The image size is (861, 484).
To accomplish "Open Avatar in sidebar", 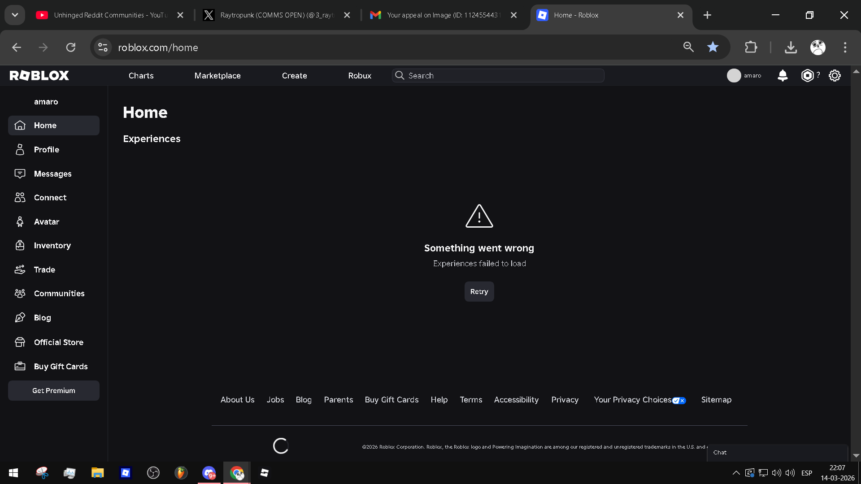I will tap(54, 221).
